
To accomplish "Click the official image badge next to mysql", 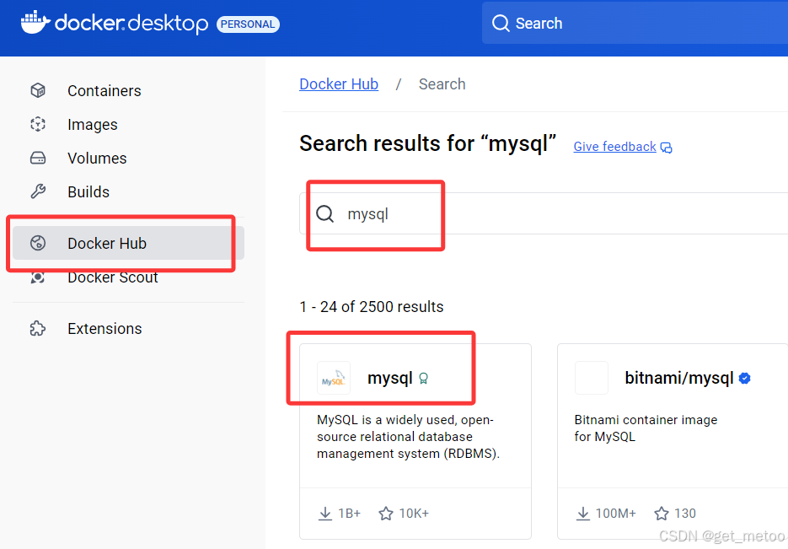I will 423,378.
